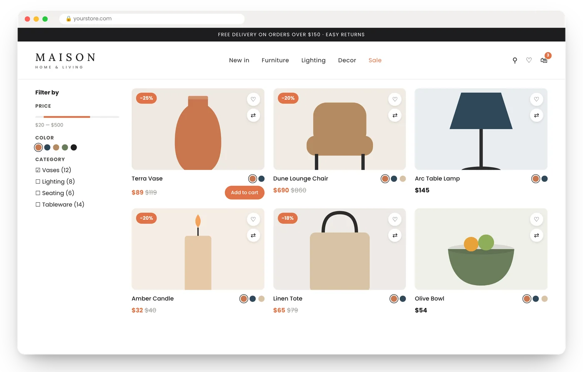
Task: Add Amber Candle to wishlist heart
Action: pos(253,219)
